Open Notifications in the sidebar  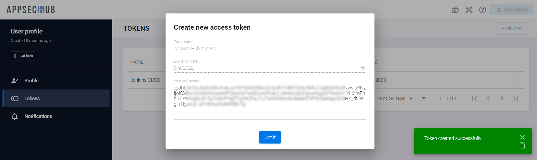click(38, 116)
